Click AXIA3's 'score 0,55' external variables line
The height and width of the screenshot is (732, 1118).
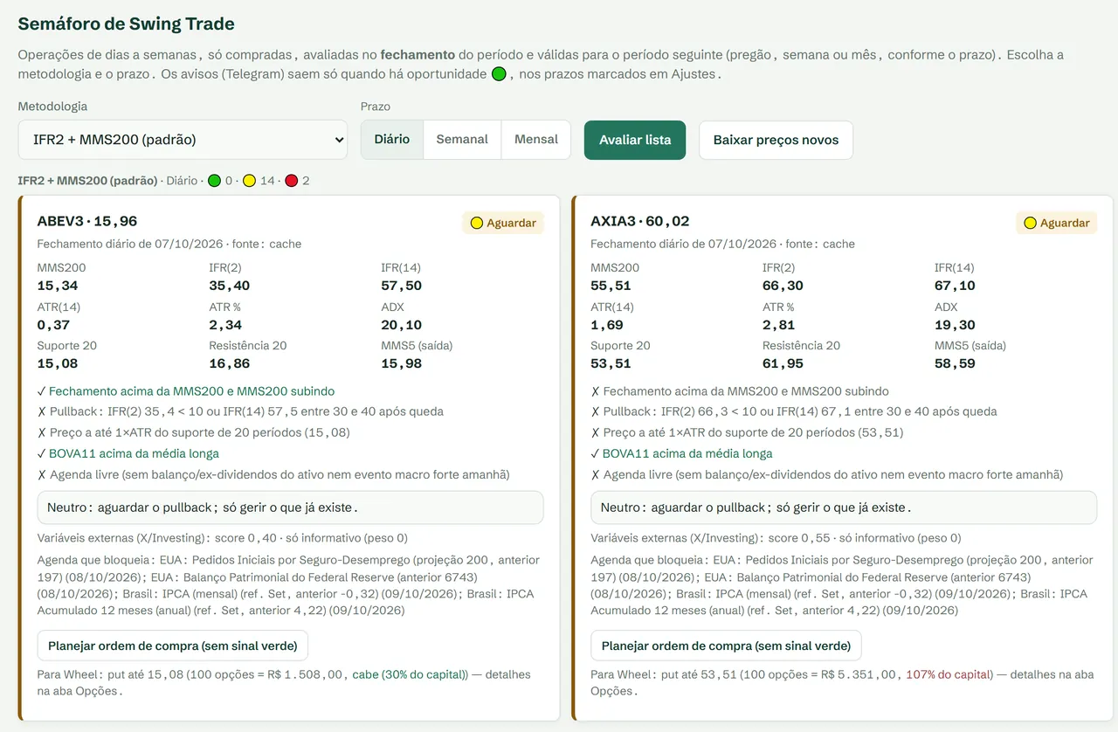pos(776,538)
